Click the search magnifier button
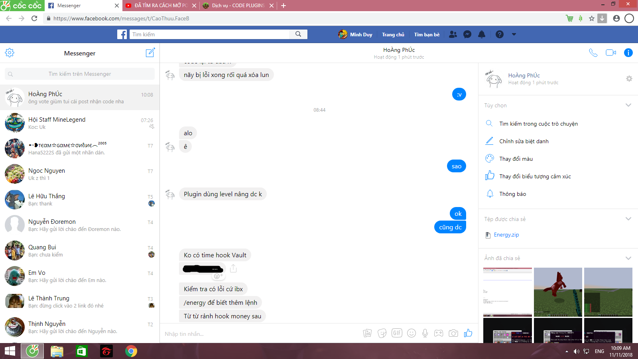This screenshot has width=638, height=359. [298, 34]
